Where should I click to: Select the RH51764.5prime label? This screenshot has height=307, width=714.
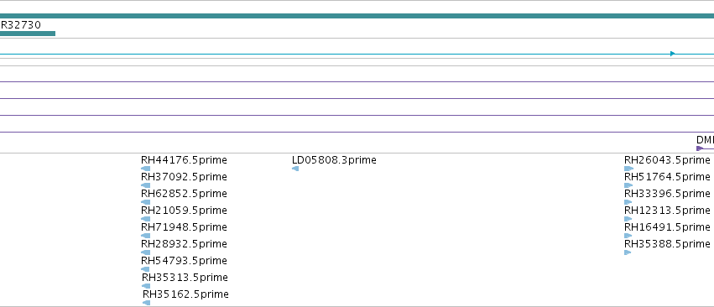667,177
